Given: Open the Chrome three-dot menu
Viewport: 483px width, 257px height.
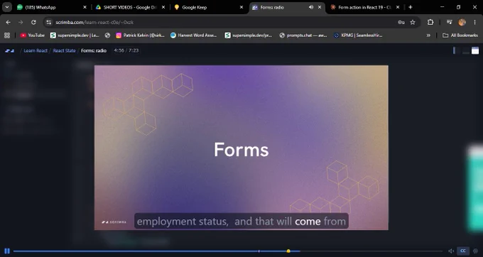Looking at the screenshot, I should click(475, 22).
